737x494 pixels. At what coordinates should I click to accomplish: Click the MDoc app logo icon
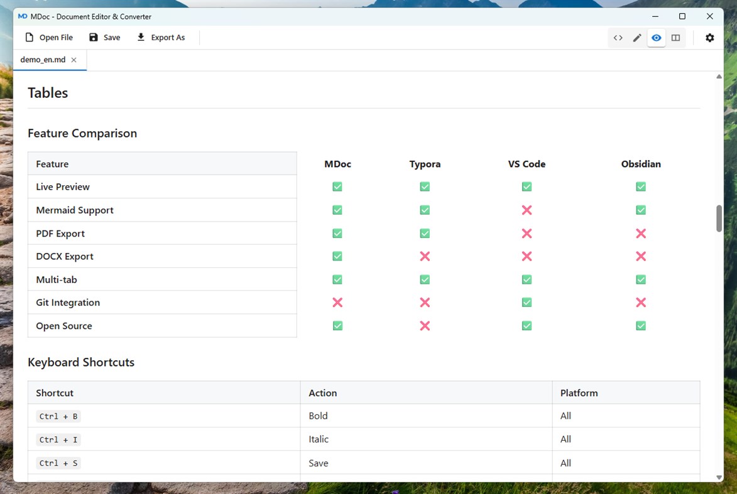tap(23, 16)
